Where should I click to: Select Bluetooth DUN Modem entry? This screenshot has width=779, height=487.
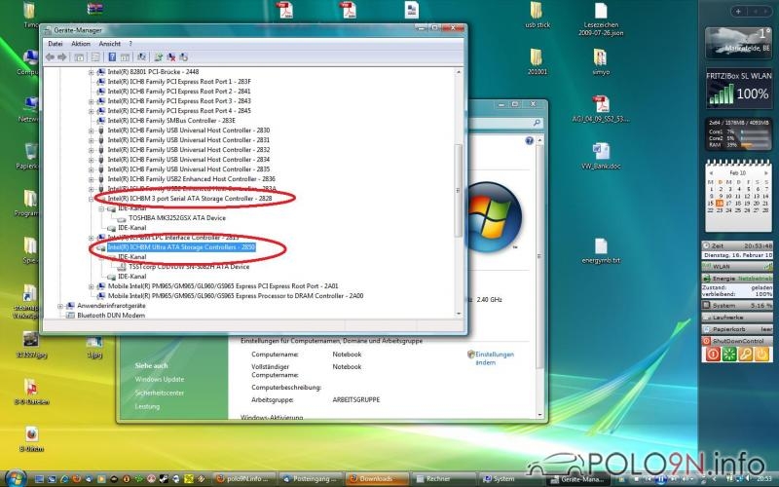pyautogui.click(x=111, y=316)
